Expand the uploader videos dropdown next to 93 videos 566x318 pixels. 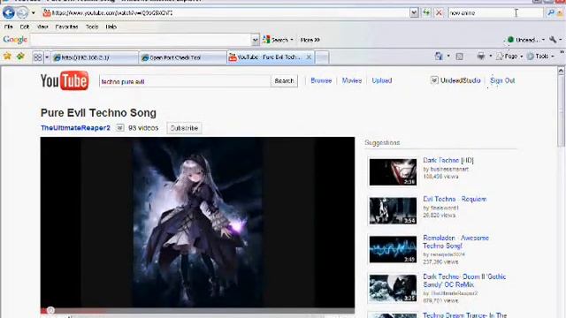click(120, 127)
